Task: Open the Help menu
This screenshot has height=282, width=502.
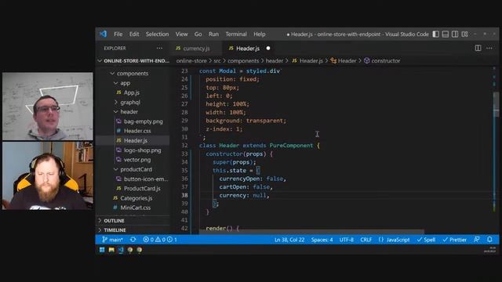Action: (260, 34)
